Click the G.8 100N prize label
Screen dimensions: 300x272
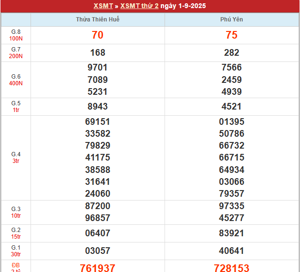(16, 35)
